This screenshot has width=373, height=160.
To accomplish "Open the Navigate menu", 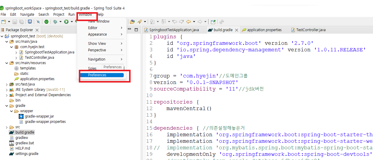I will 27,14.
